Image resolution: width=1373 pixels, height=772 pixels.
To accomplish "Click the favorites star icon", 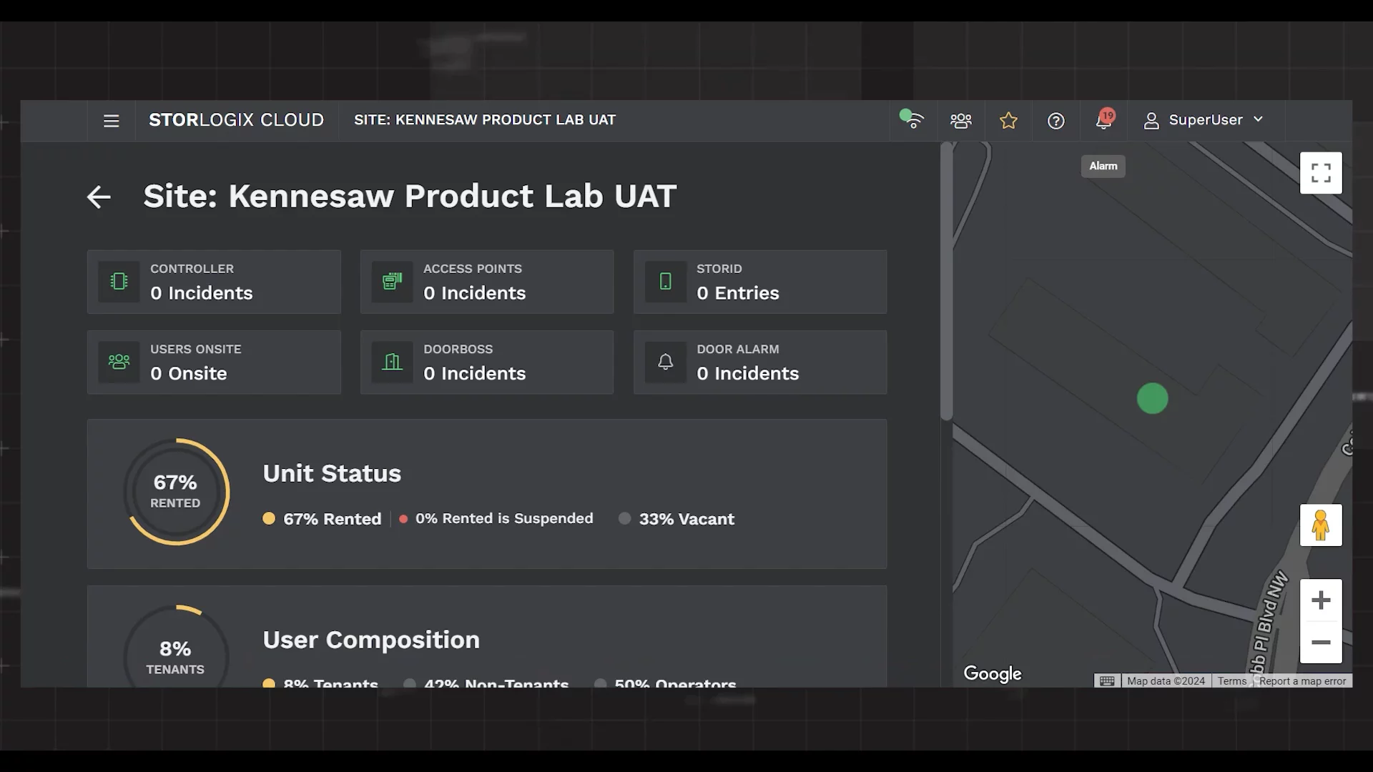I will pos(1008,121).
